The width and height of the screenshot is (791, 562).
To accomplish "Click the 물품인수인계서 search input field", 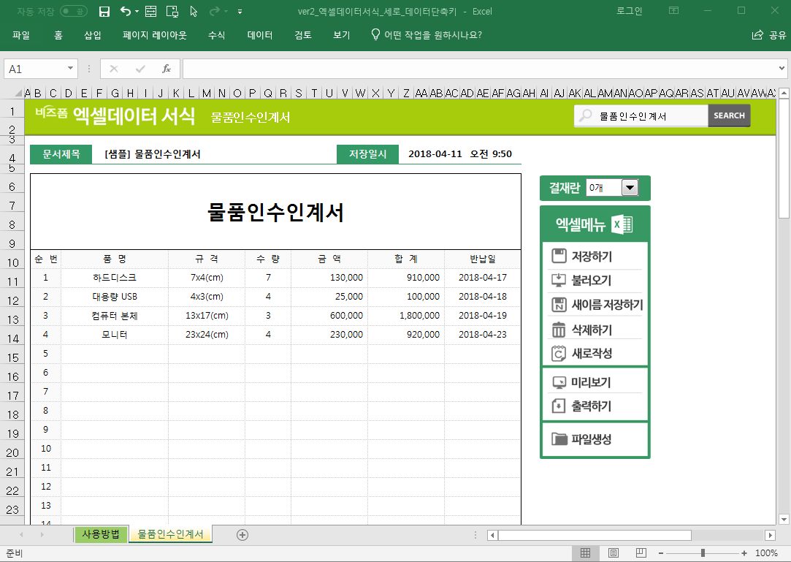I will (x=650, y=115).
